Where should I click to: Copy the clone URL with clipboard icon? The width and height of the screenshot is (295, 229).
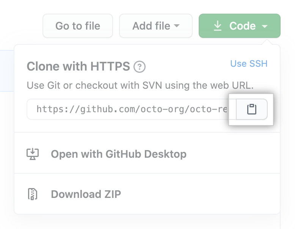[x=251, y=110]
